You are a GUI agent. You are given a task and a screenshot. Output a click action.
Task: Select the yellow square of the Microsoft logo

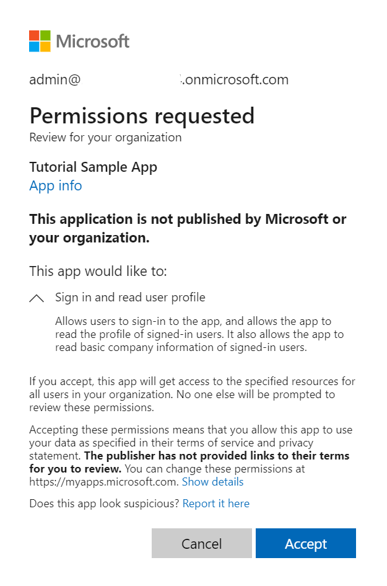(x=45, y=46)
